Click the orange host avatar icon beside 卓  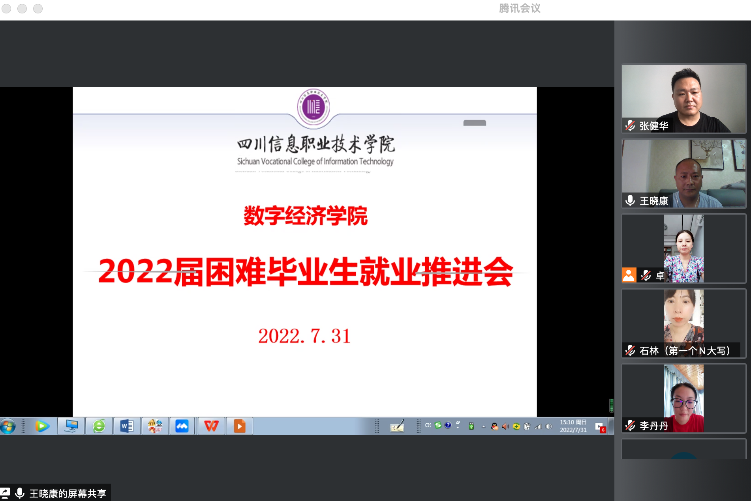629,275
